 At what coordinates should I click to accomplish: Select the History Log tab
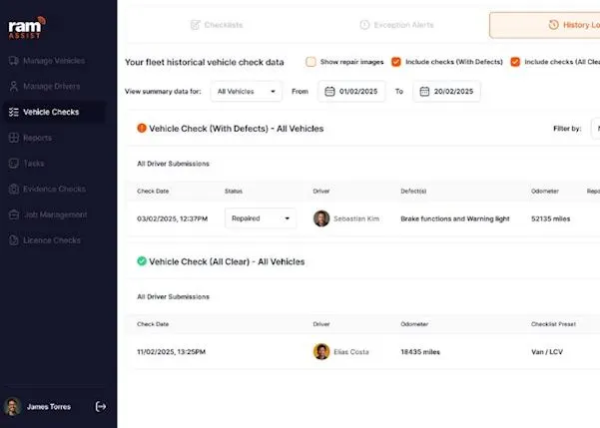tap(545, 25)
